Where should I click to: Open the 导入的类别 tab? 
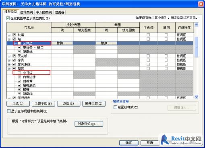44,12
